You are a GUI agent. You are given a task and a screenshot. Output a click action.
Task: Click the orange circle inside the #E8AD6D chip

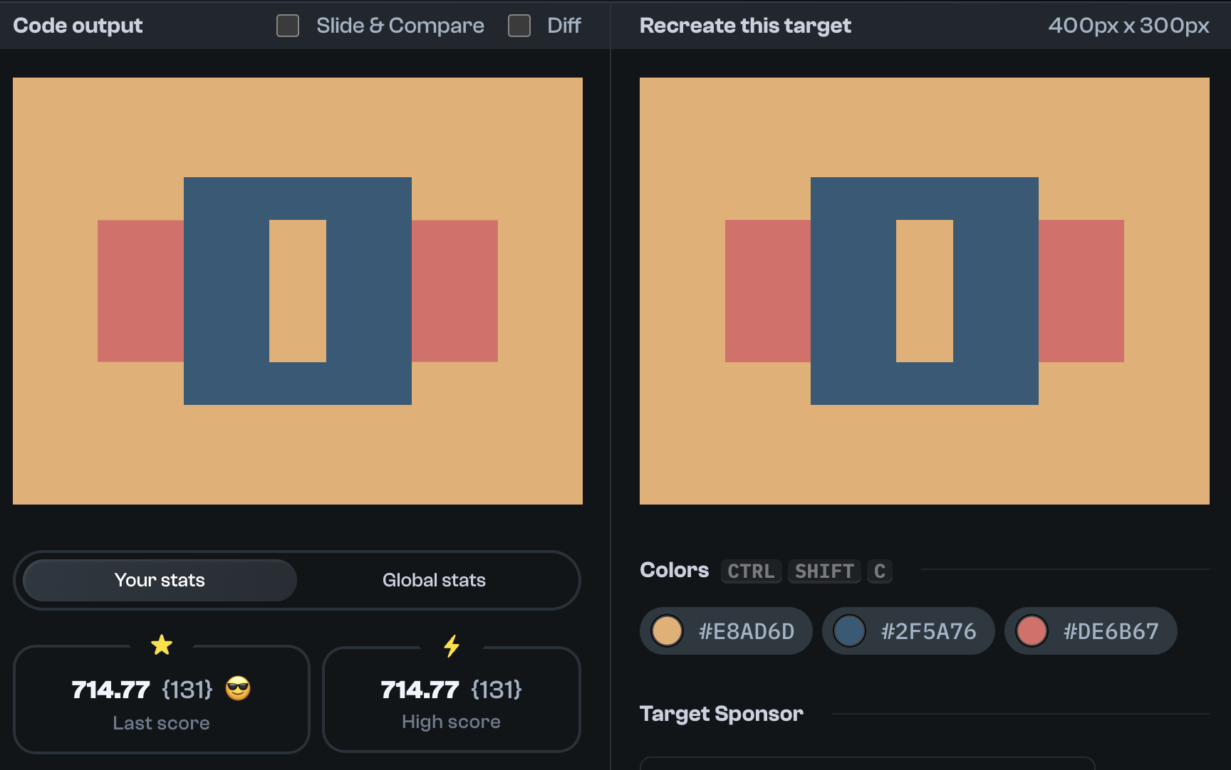668,631
